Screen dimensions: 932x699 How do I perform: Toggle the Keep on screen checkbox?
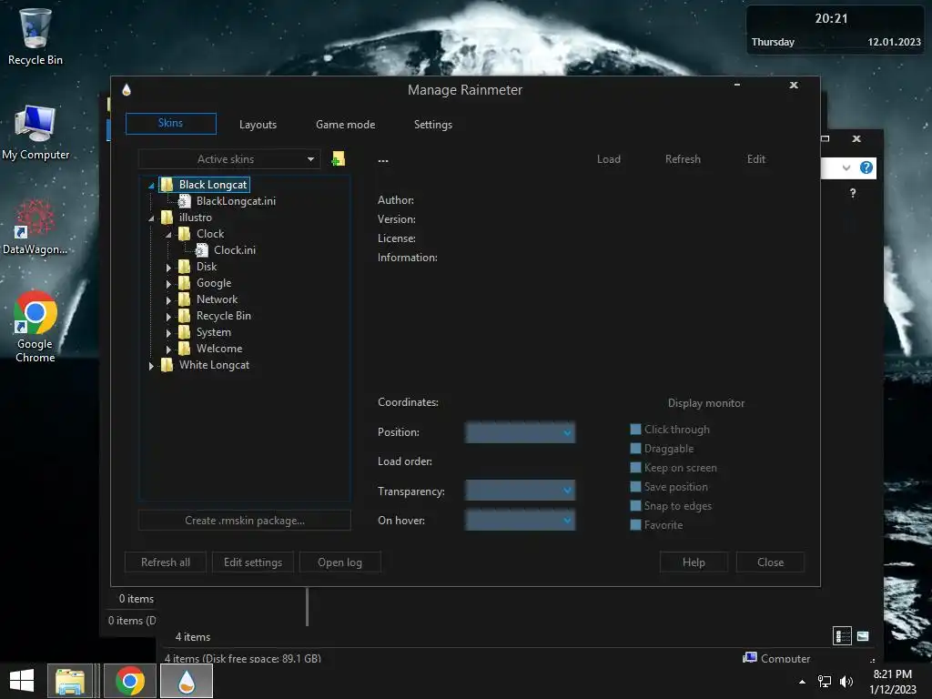click(x=635, y=468)
